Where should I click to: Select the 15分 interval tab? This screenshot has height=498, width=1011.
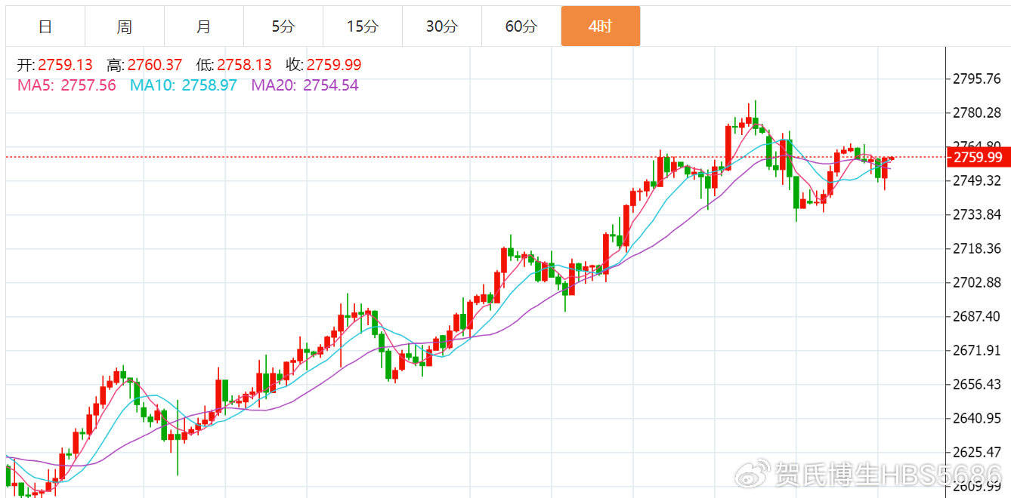click(x=362, y=26)
